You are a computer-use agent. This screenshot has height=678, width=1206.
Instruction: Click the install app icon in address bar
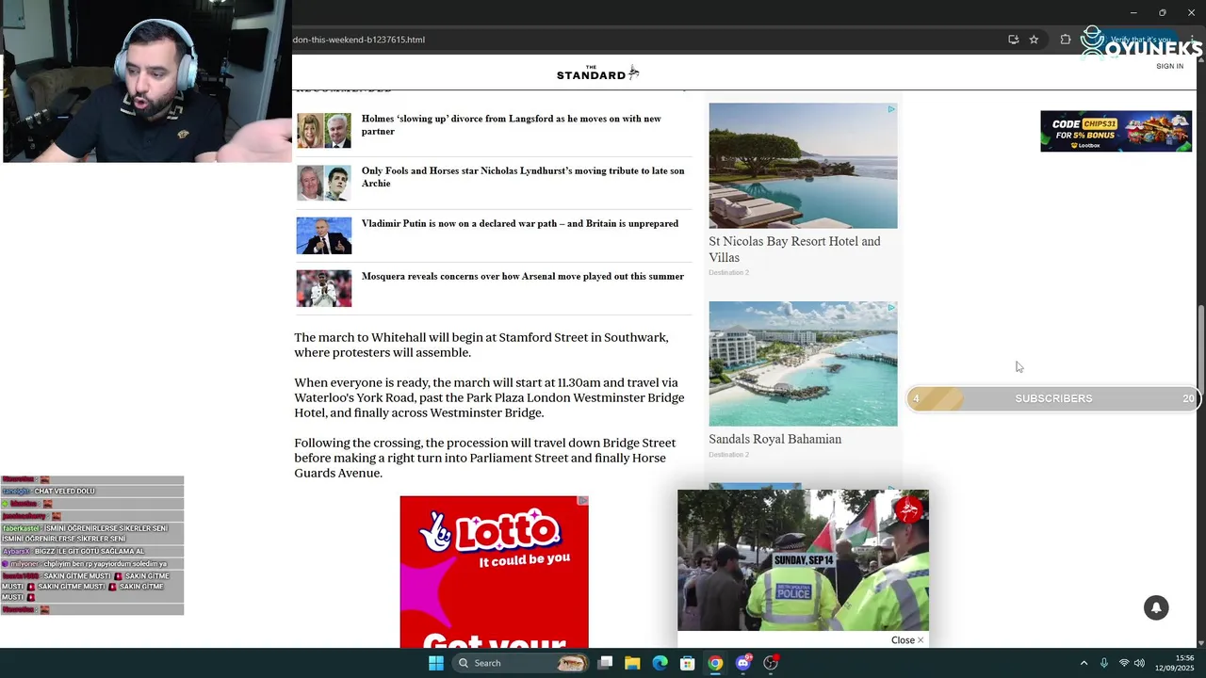pyautogui.click(x=1013, y=40)
